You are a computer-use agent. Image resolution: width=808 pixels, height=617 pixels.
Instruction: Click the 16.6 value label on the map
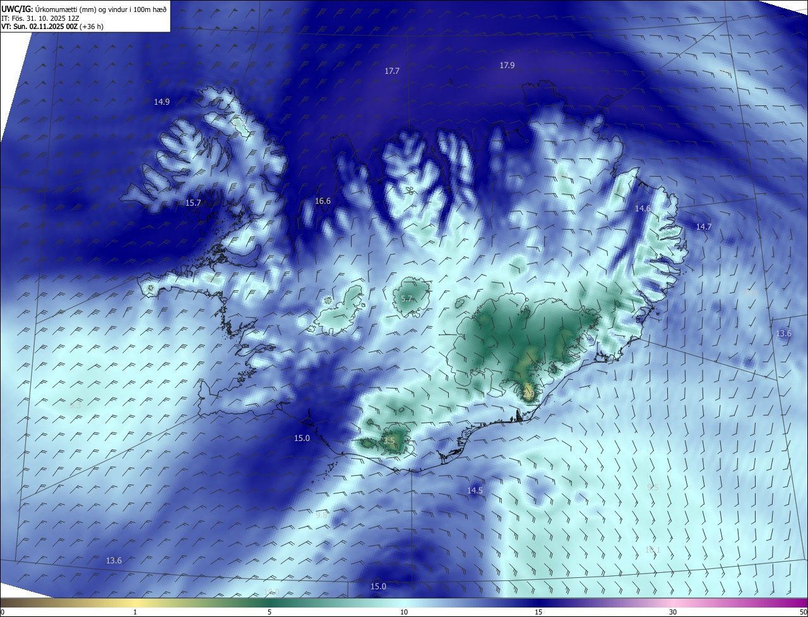point(323,201)
